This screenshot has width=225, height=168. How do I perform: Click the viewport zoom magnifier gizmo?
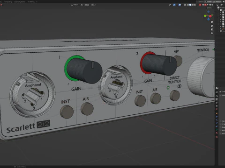212,22
